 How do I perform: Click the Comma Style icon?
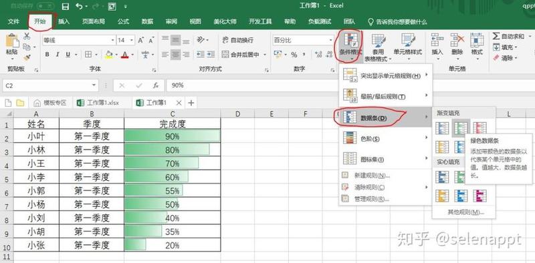(x=304, y=55)
